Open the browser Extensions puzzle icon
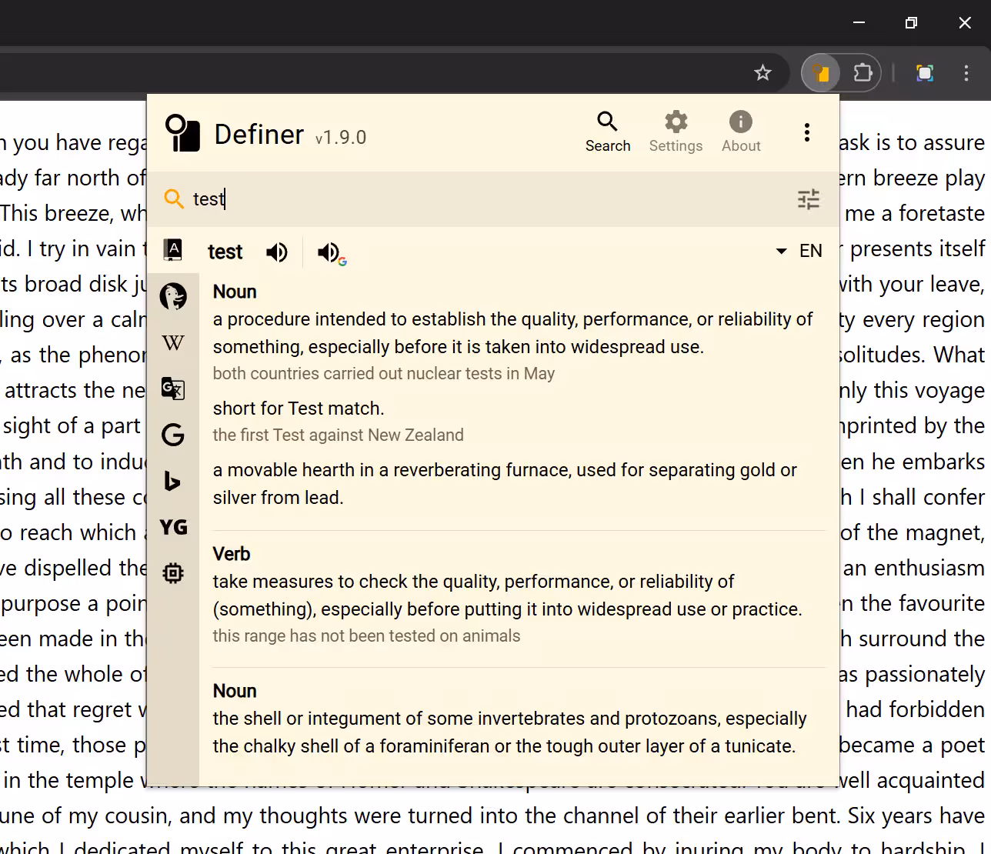This screenshot has width=991, height=854. [863, 73]
